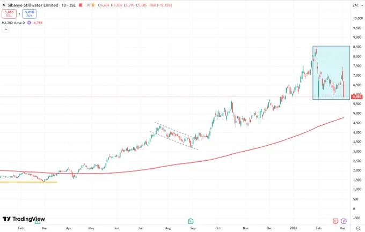The height and width of the screenshot is (232, 365).
Task: Click the Oct label on time axis
Action: 218,228
